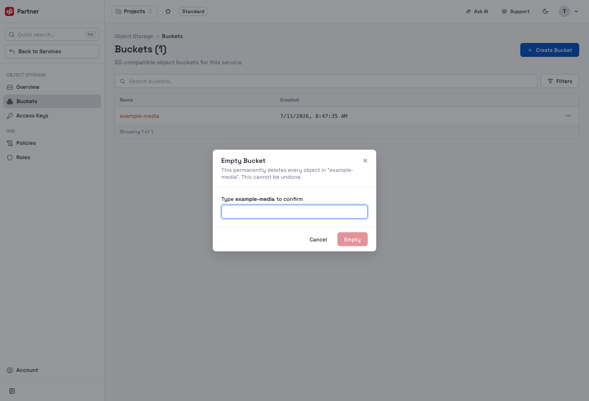Image resolution: width=589 pixels, height=401 pixels.
Task: Focus the Quick search field
Action: [52, 34]
